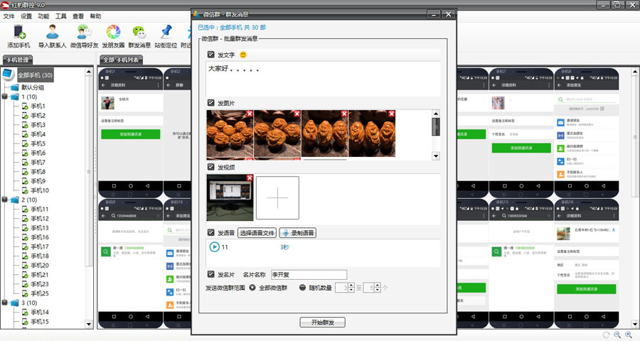The width and height of the screenshot is (640, 341).
Task: Delete the attached video thumbnail
Action: coord(250,178)
